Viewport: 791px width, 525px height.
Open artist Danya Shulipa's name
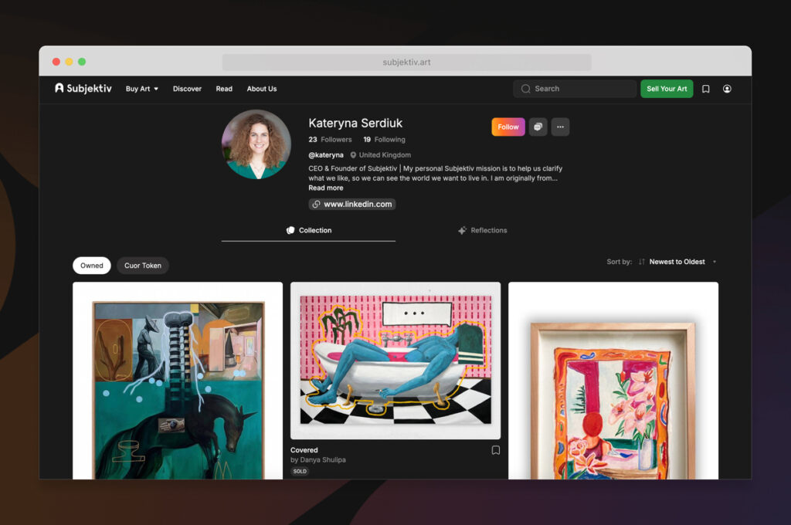[x=323, y=460]
